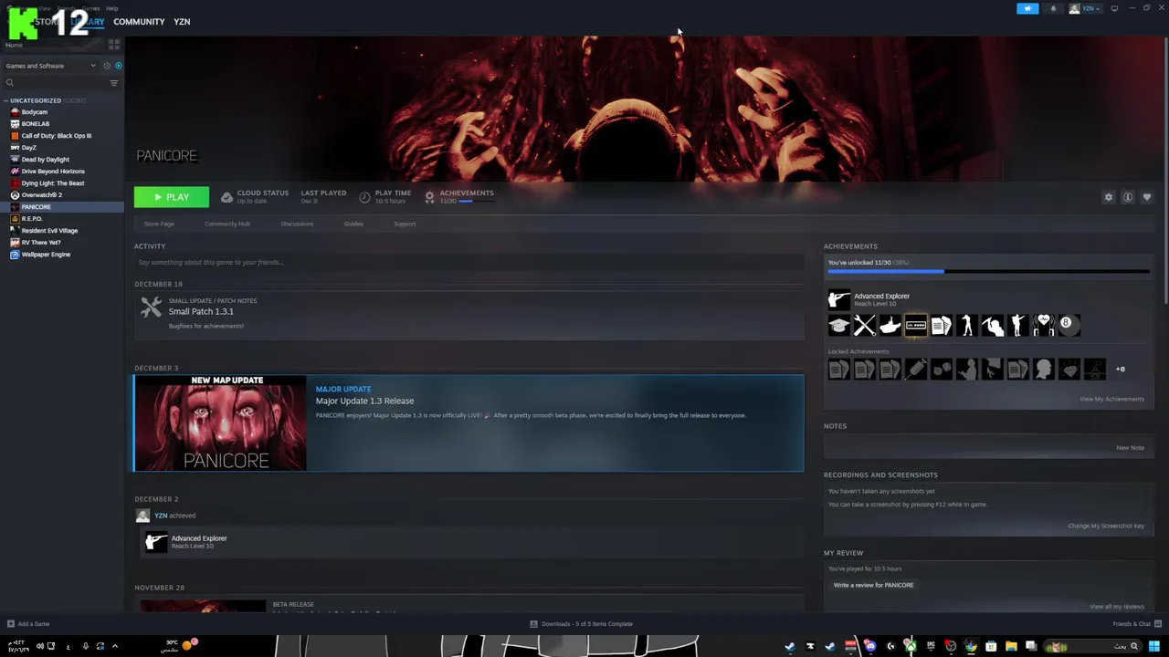The width and height of the screenshot is (1169, 657).
Task: Open the YZN account dropdown
Action: 1086,8
